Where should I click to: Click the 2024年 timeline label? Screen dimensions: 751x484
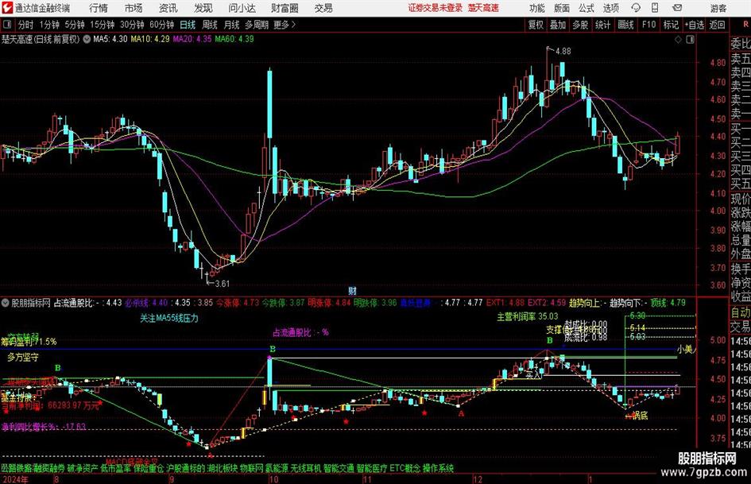coord(15,479)
